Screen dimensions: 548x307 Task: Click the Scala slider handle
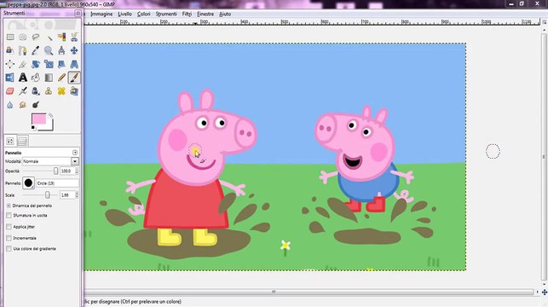48,195
